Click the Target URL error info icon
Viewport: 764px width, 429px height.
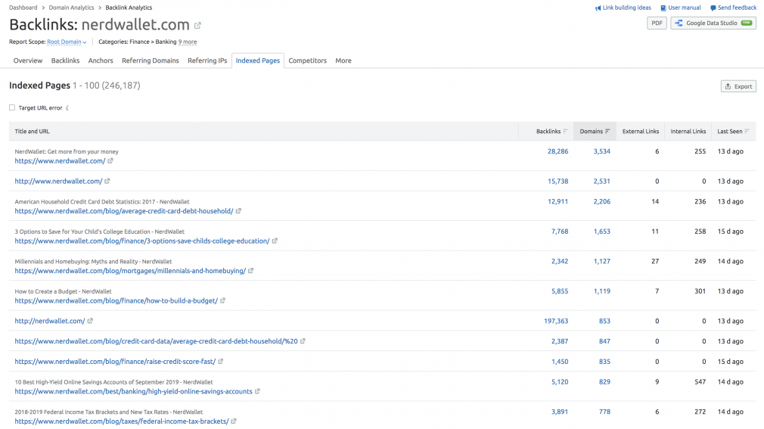(x=67, y=107)
